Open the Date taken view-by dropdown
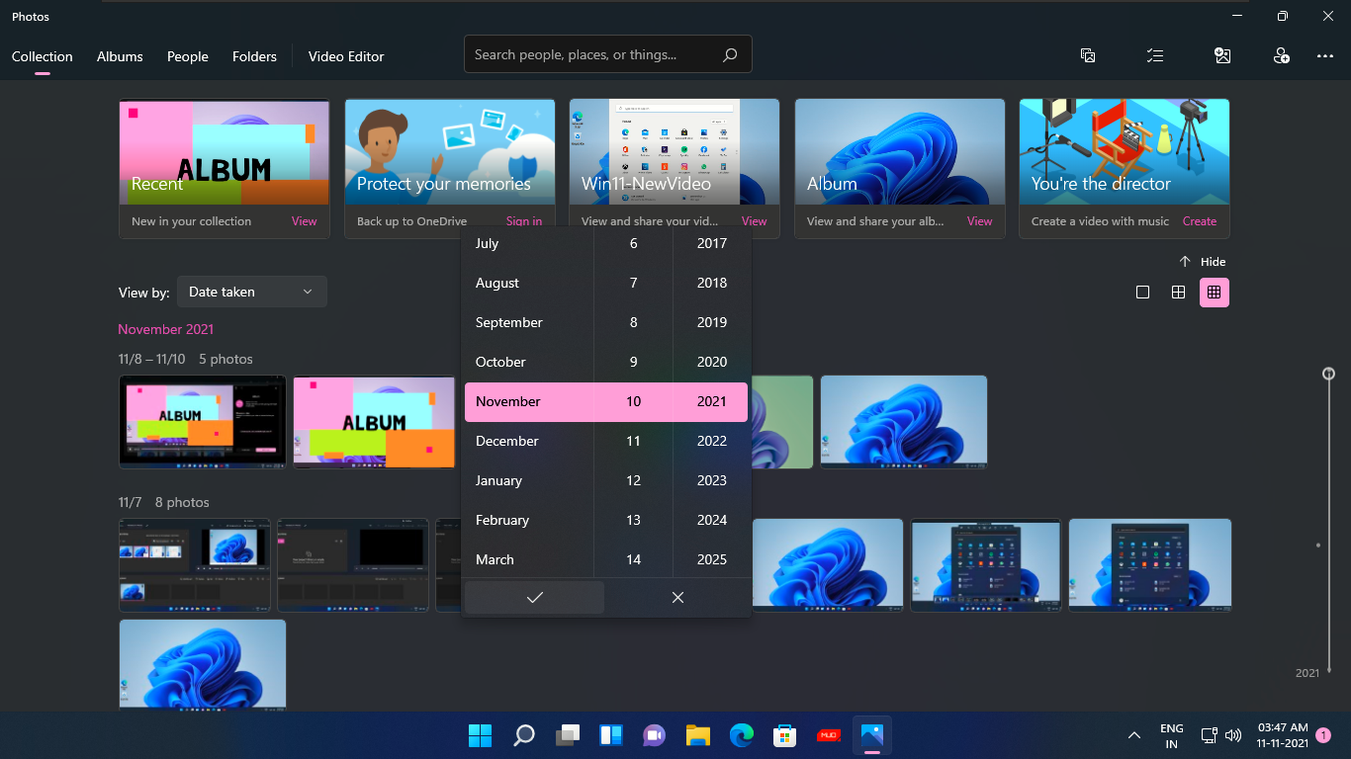The image size is (1351, 759). [x=251, y=292]
